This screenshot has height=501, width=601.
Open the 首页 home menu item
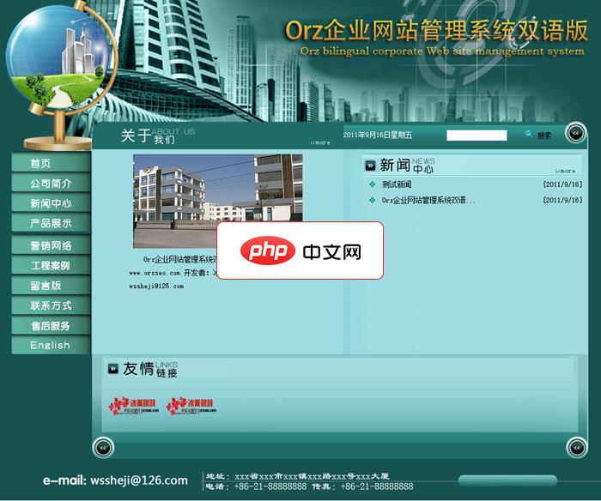point(51,163)
